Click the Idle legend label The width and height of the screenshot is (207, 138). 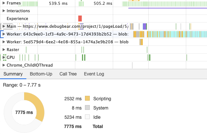[x=97, y=117]
